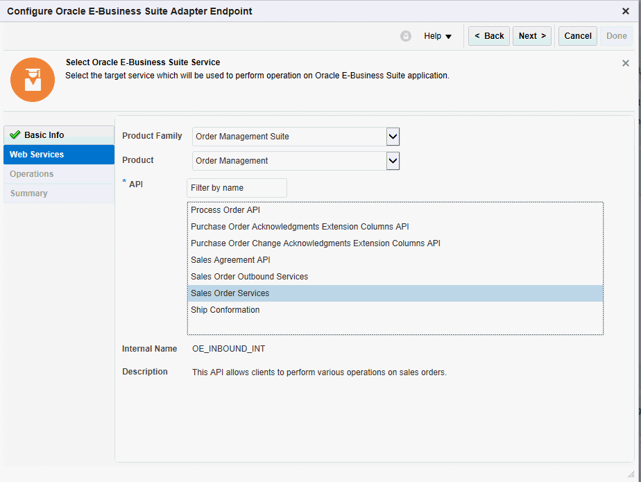
Task: Select Sales Order Outbound Services
Action: tap(395, 276)
